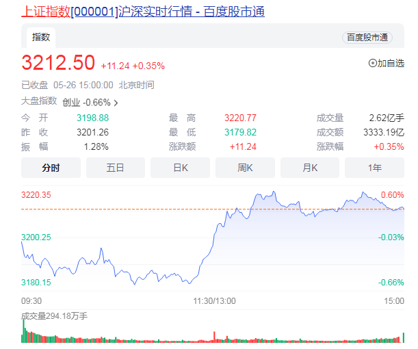The width and height of the screenshot is (418, 349).
Task: Show the 日K candlestick chart
Action: pyautogui.click(x=180, y=168)
